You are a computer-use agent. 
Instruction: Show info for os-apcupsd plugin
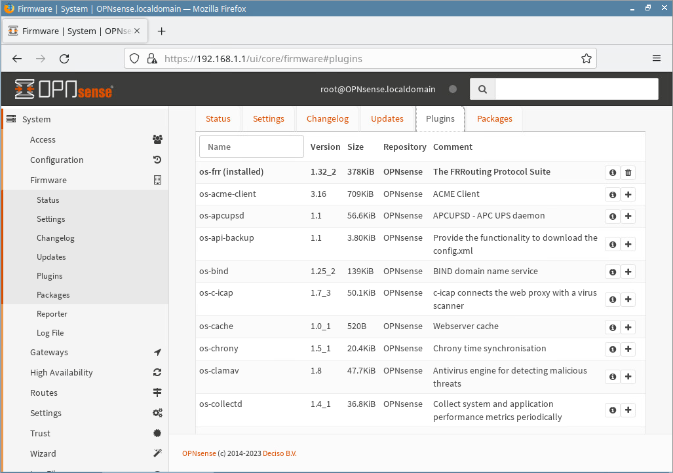coord(613,217)
